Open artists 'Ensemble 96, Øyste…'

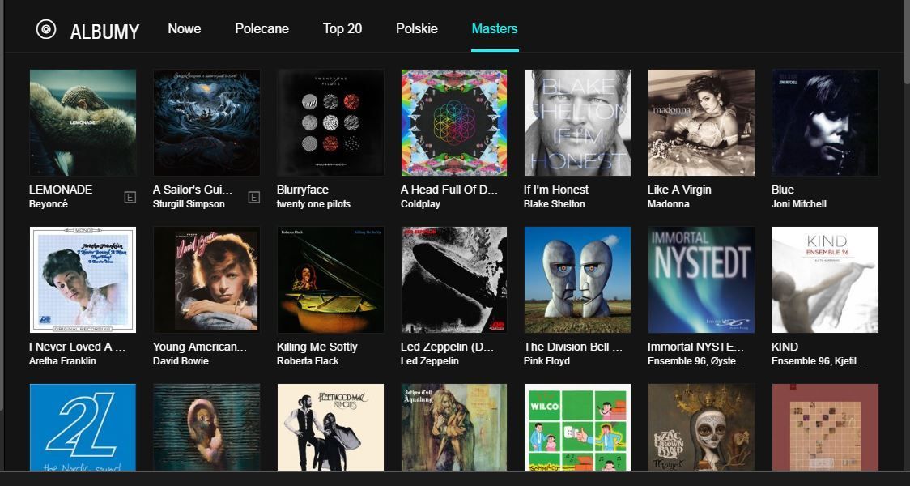click(x=695, y=361)
